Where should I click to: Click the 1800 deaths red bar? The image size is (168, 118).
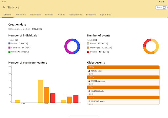53,98
